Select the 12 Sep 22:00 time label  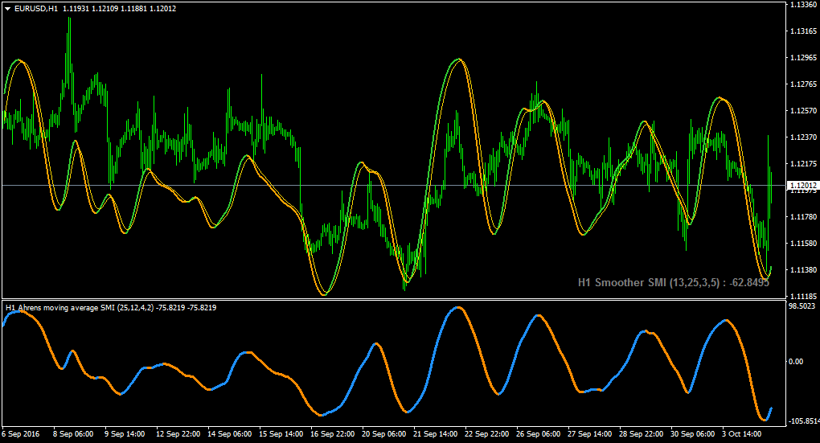(x=178, y=434)
